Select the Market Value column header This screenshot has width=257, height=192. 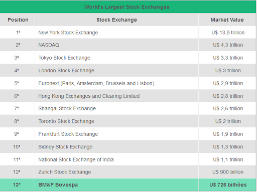point(227,20)
